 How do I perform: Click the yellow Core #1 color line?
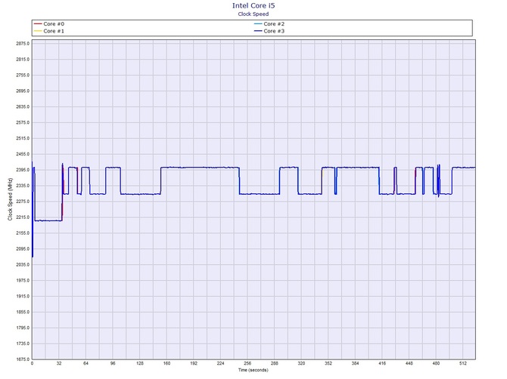point(38,31)
